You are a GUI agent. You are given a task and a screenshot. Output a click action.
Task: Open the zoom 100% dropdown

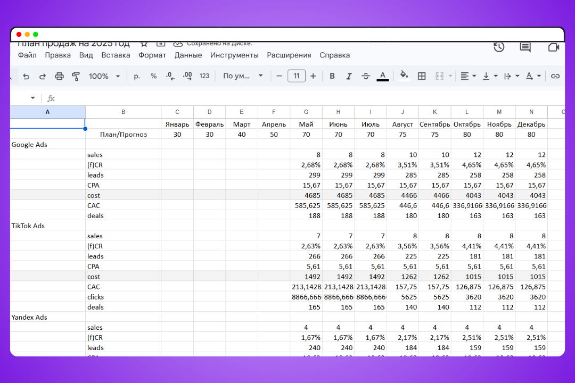104,76
